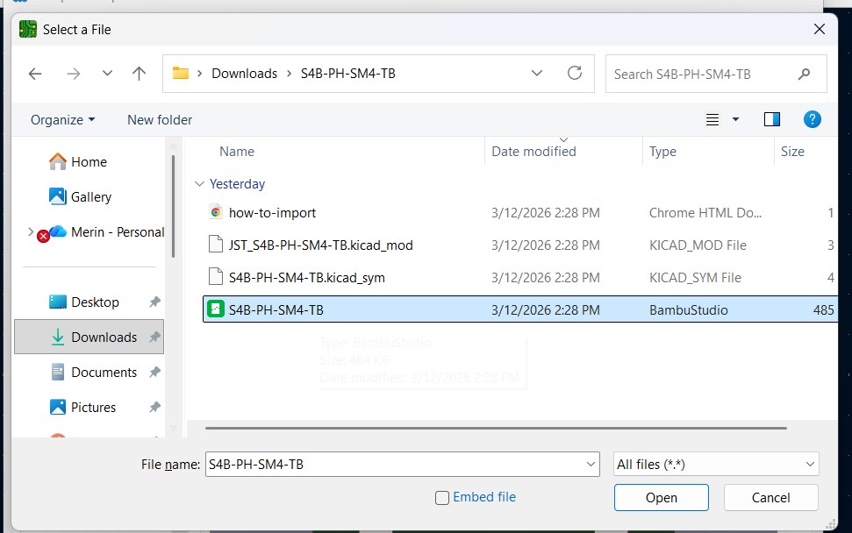This screenshot has height=533, width=852.
Task: Navigate back using the back arrow
Action: point(35,74)
